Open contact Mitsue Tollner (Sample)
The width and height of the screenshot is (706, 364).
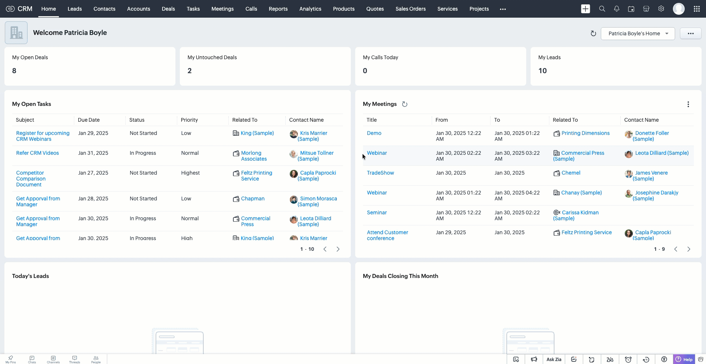click(316, 156)
